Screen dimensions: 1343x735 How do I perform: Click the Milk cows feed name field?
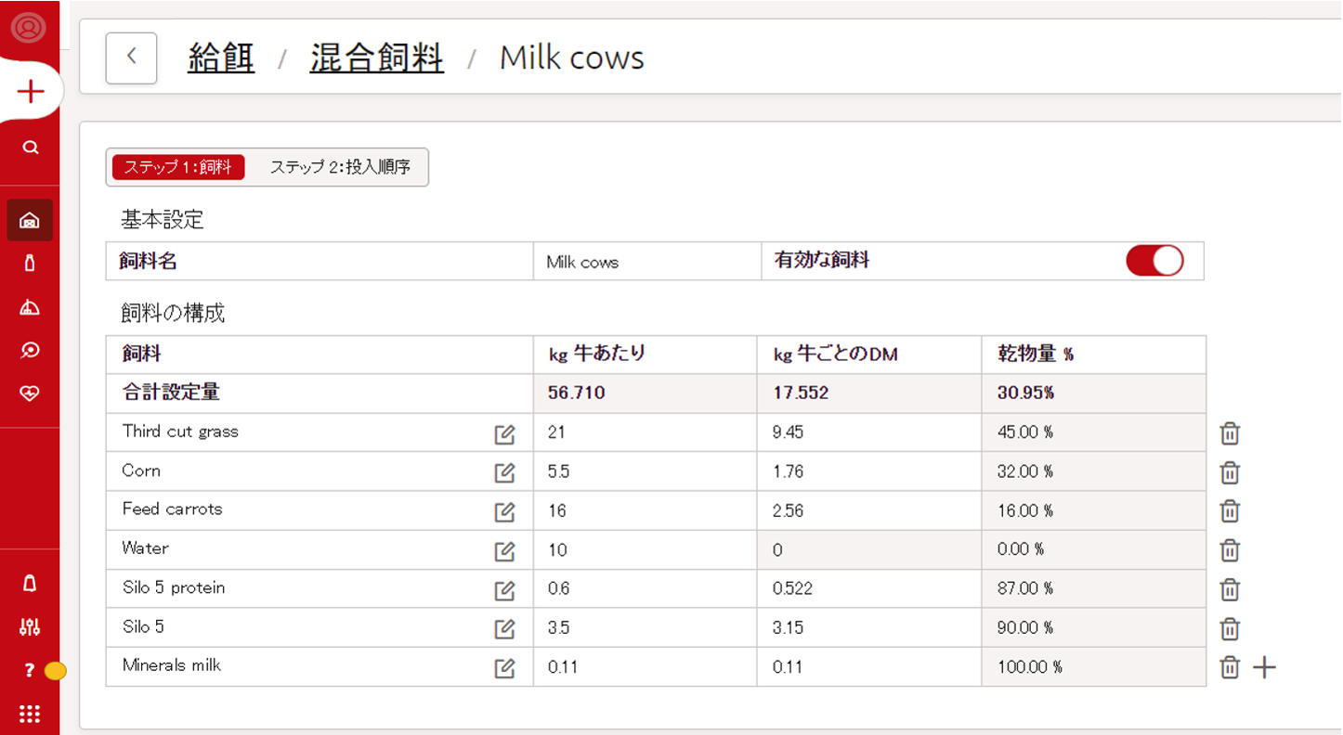(647, 262)
